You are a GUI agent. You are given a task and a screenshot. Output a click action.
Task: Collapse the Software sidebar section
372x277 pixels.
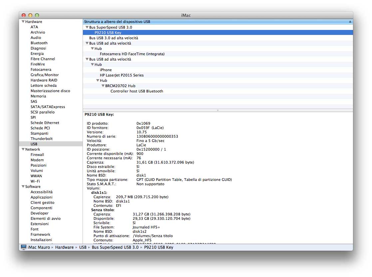(23, 187)
